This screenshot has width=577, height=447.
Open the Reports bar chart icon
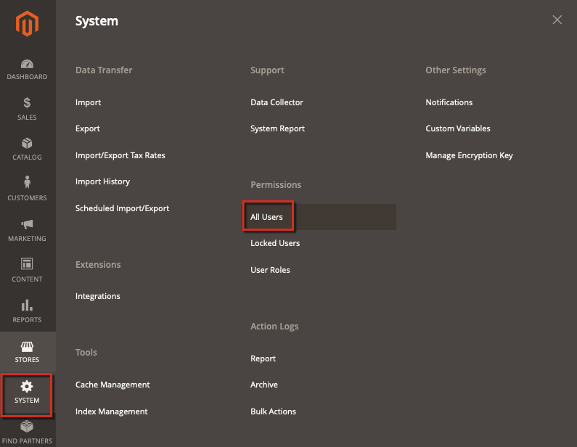point(27,305)
